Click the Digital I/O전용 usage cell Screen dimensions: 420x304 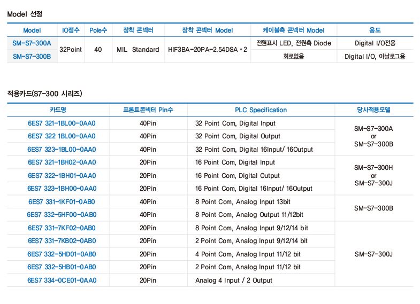pos(375,43)
